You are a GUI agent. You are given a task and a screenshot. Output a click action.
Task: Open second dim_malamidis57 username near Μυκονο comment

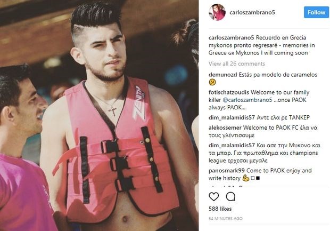point(232,145)
